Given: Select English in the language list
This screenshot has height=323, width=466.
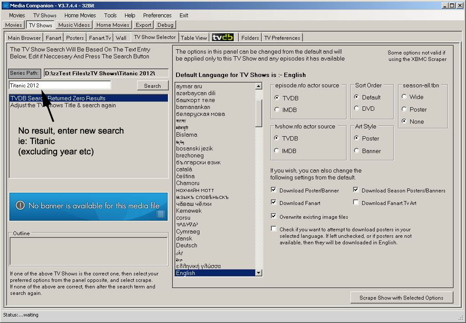Looking at the screenshot, I should (x=215, y=273).
